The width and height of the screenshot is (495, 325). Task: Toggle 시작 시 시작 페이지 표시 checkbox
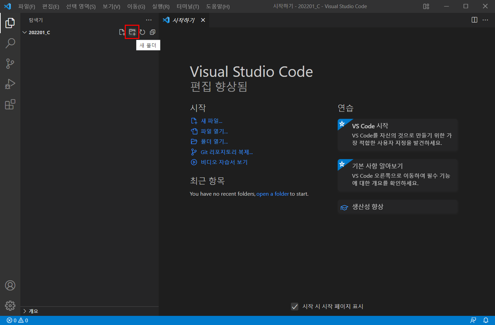coord(295,306)
